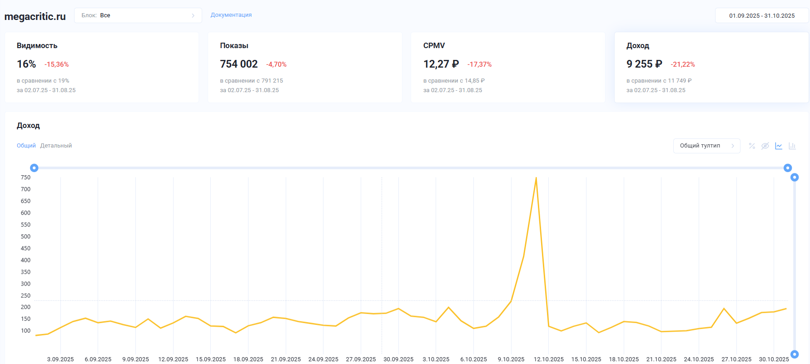The height and width of the screenshot is (364, 810).
Task: Open the 01.09.2025 - 31.10.2025 date range picker
Action: pos(762,15)
